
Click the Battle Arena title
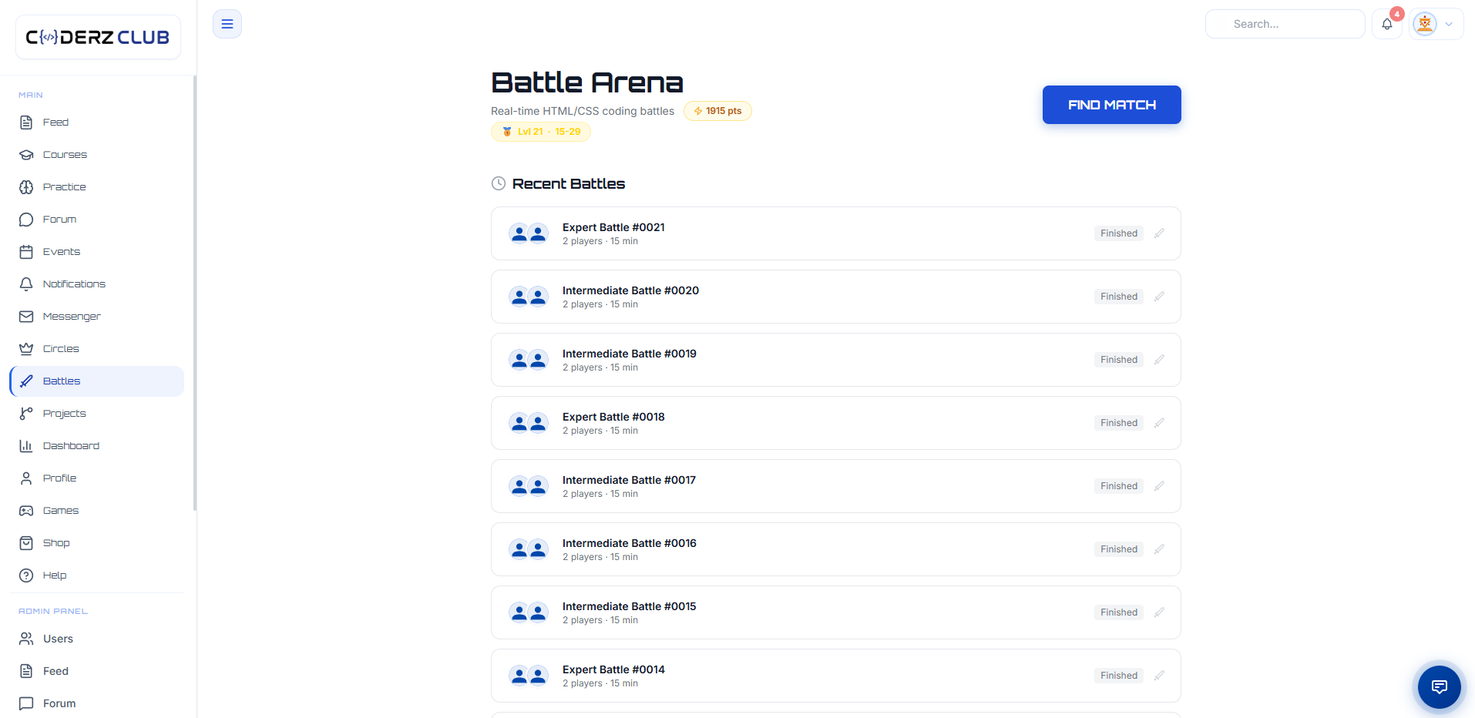coord(587,82)
